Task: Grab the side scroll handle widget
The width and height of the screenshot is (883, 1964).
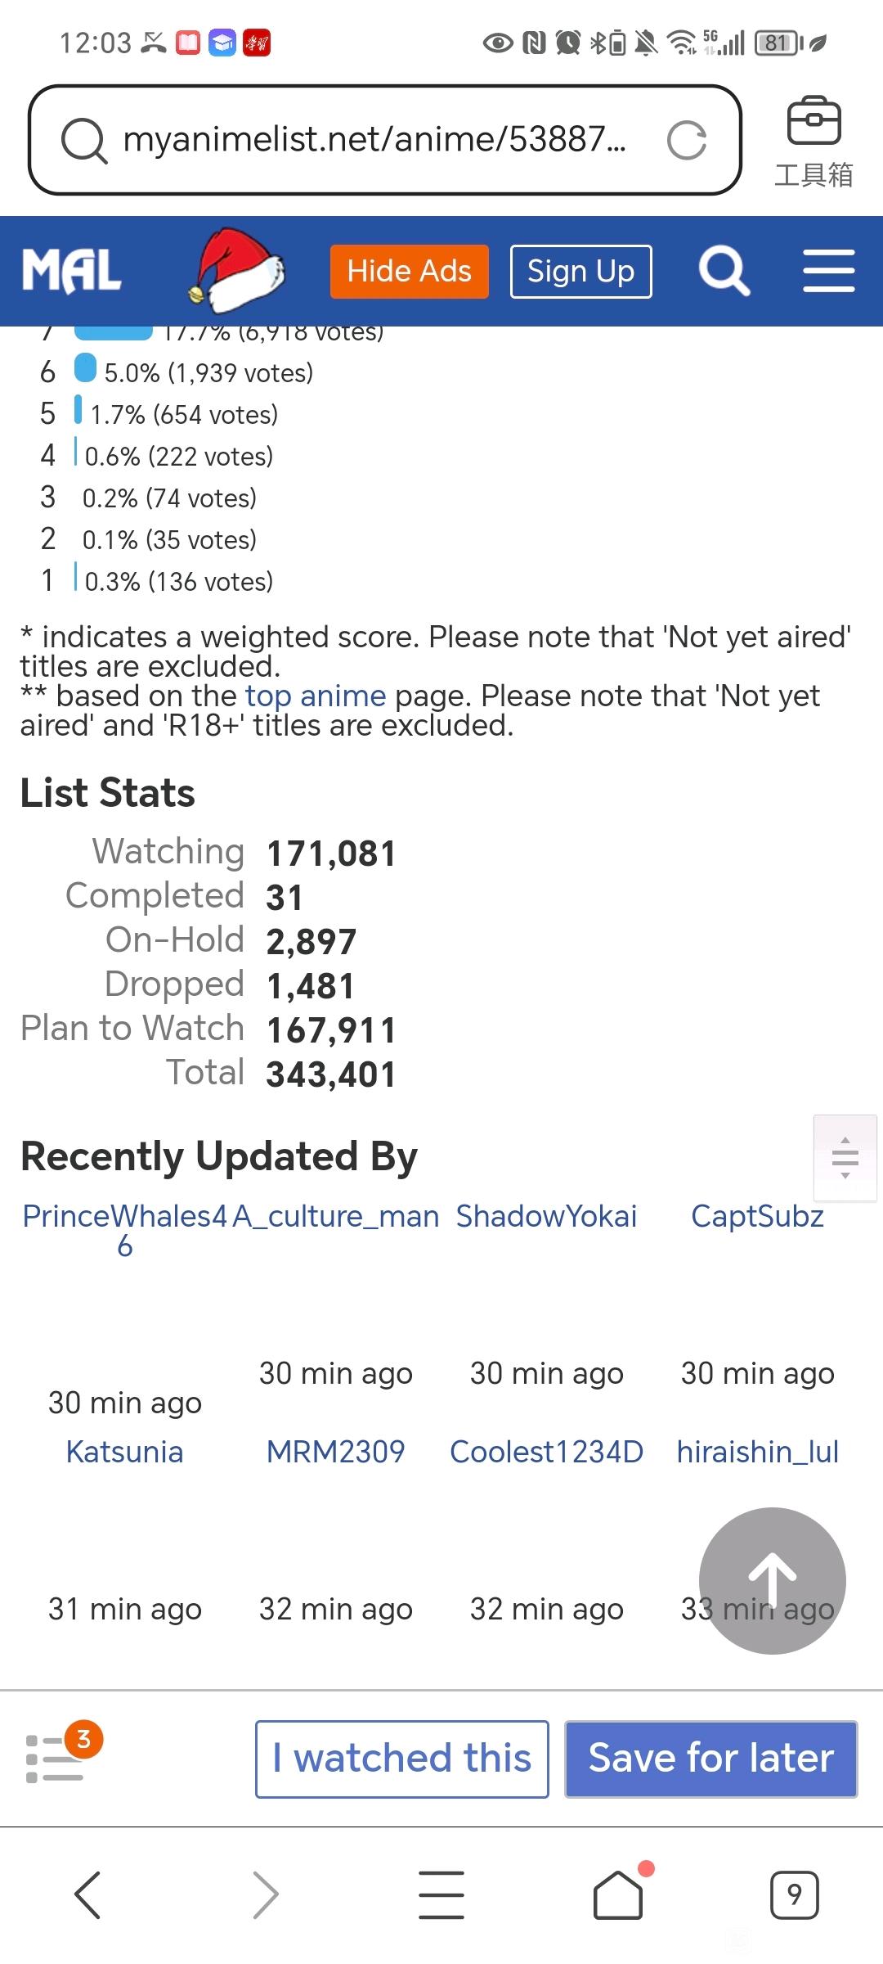Action: [x=845, y=1157]
